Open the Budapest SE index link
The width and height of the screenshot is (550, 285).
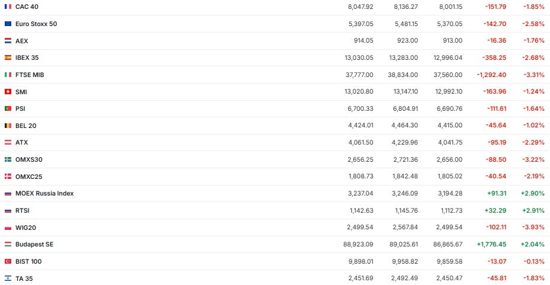[x=34, y=244]
